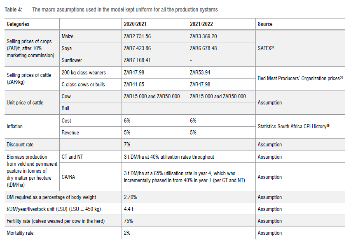Select the 'C class cows or bulls' cell
The height and width of the screenshot is (243, 351).
click(x=83, y=85)
